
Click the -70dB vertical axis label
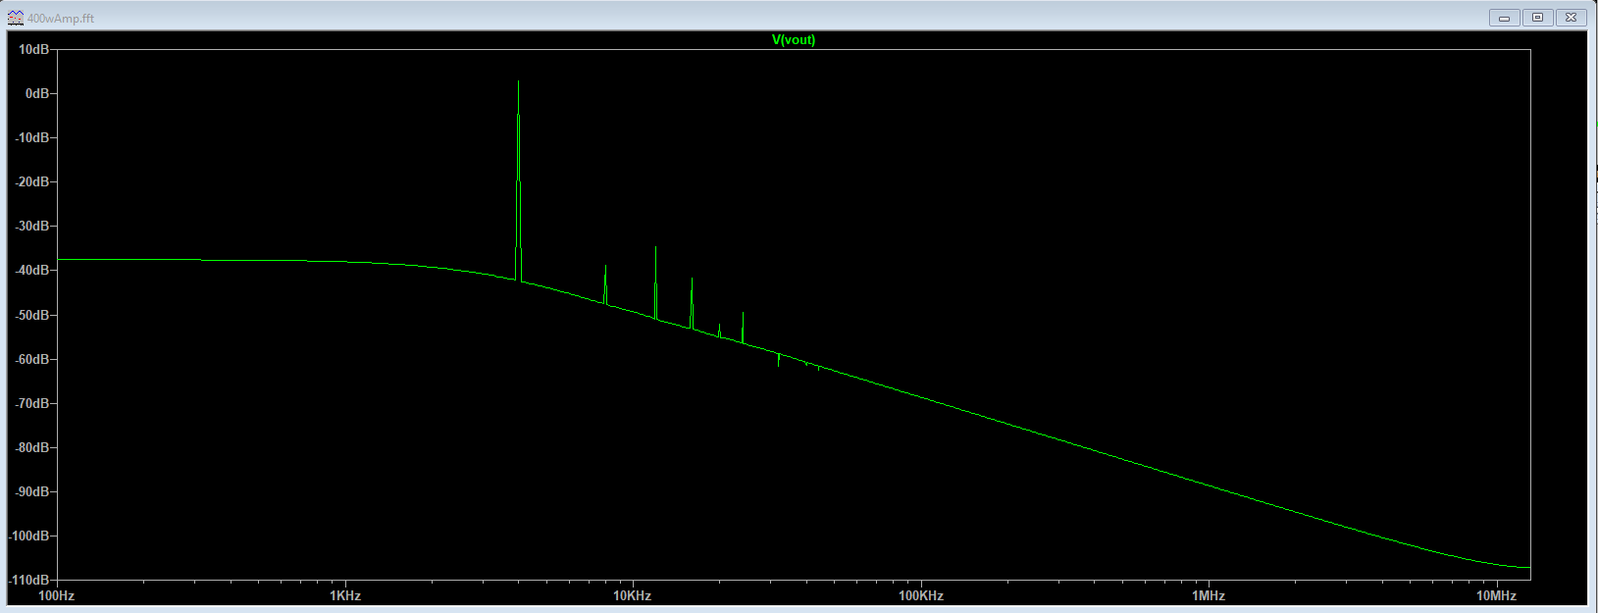coord(32,403)
